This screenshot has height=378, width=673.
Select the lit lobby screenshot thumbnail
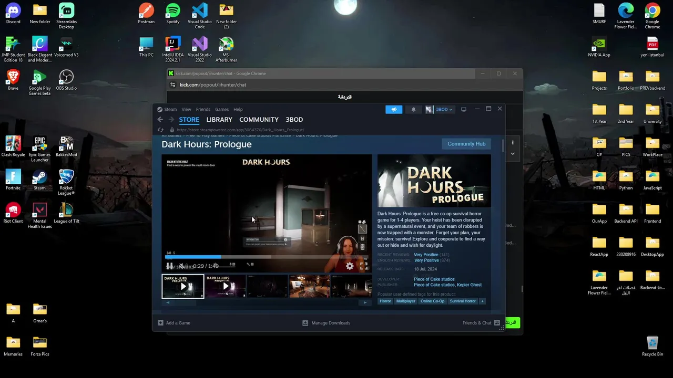310,286
